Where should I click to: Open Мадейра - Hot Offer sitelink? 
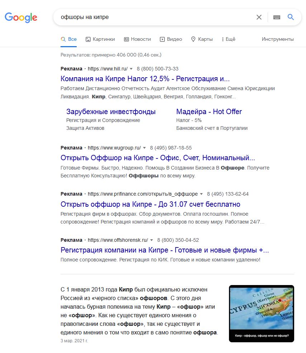pos(209,112)
